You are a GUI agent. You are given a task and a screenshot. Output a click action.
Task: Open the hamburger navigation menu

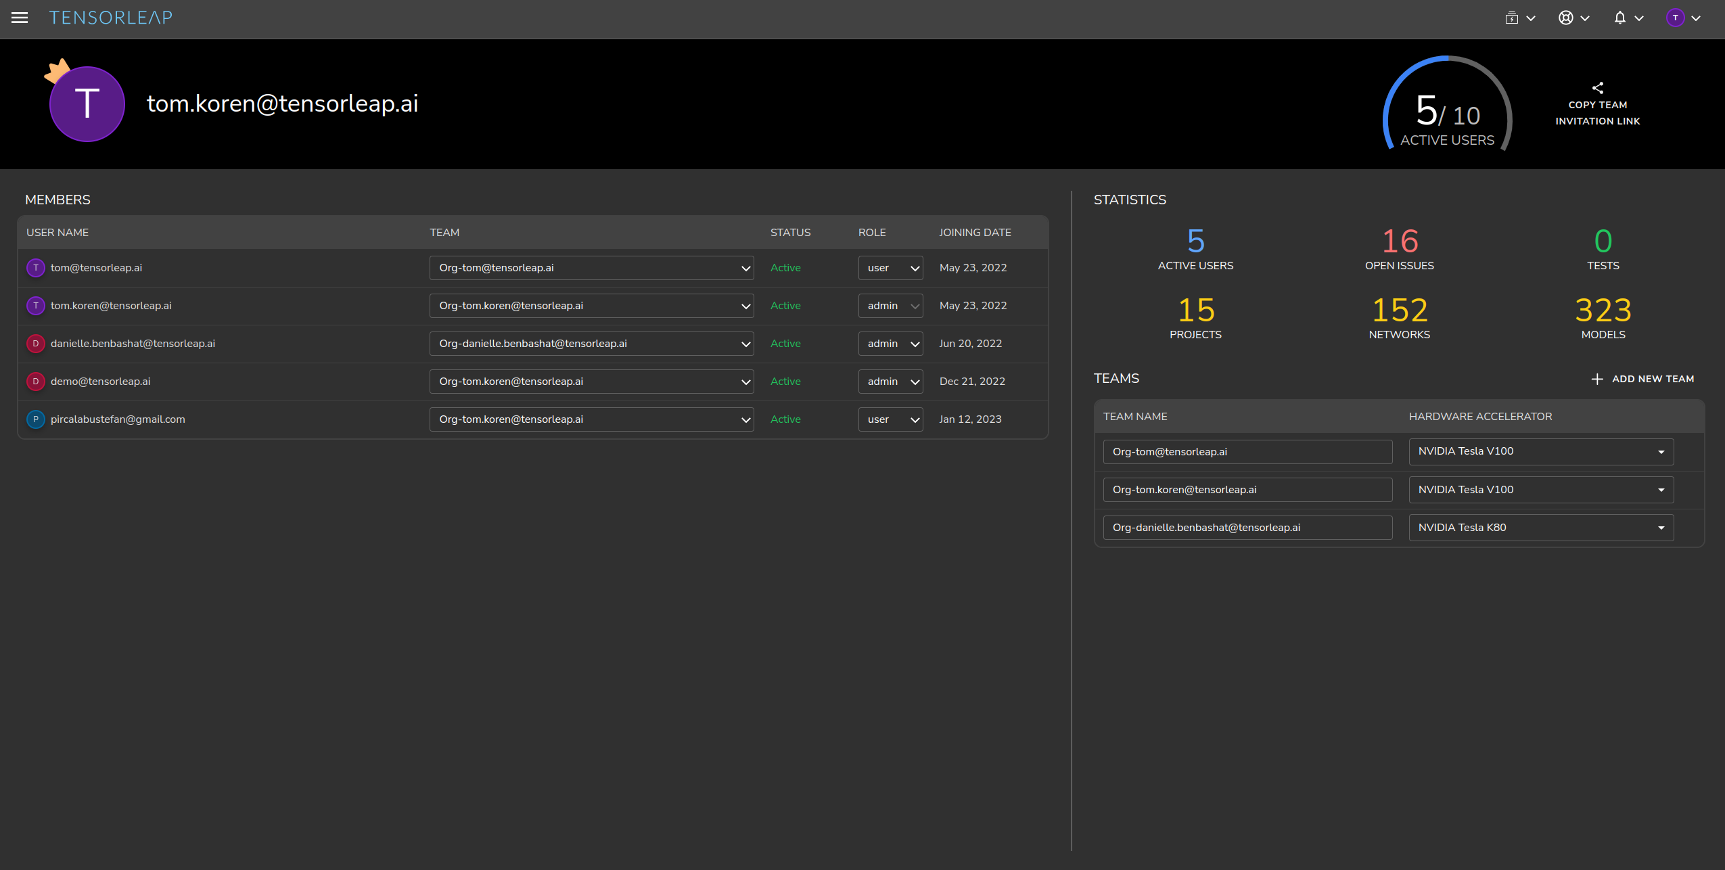[20, 18]
